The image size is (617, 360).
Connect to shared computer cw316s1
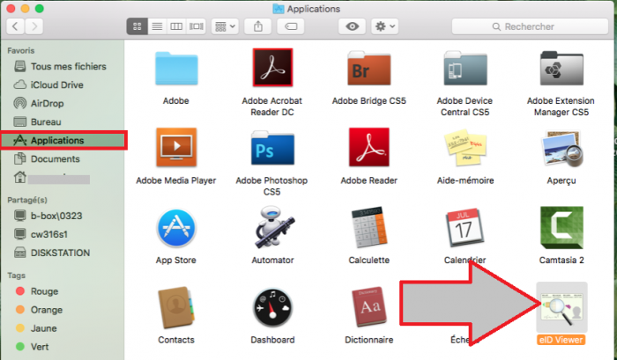(x=63, y=234)
